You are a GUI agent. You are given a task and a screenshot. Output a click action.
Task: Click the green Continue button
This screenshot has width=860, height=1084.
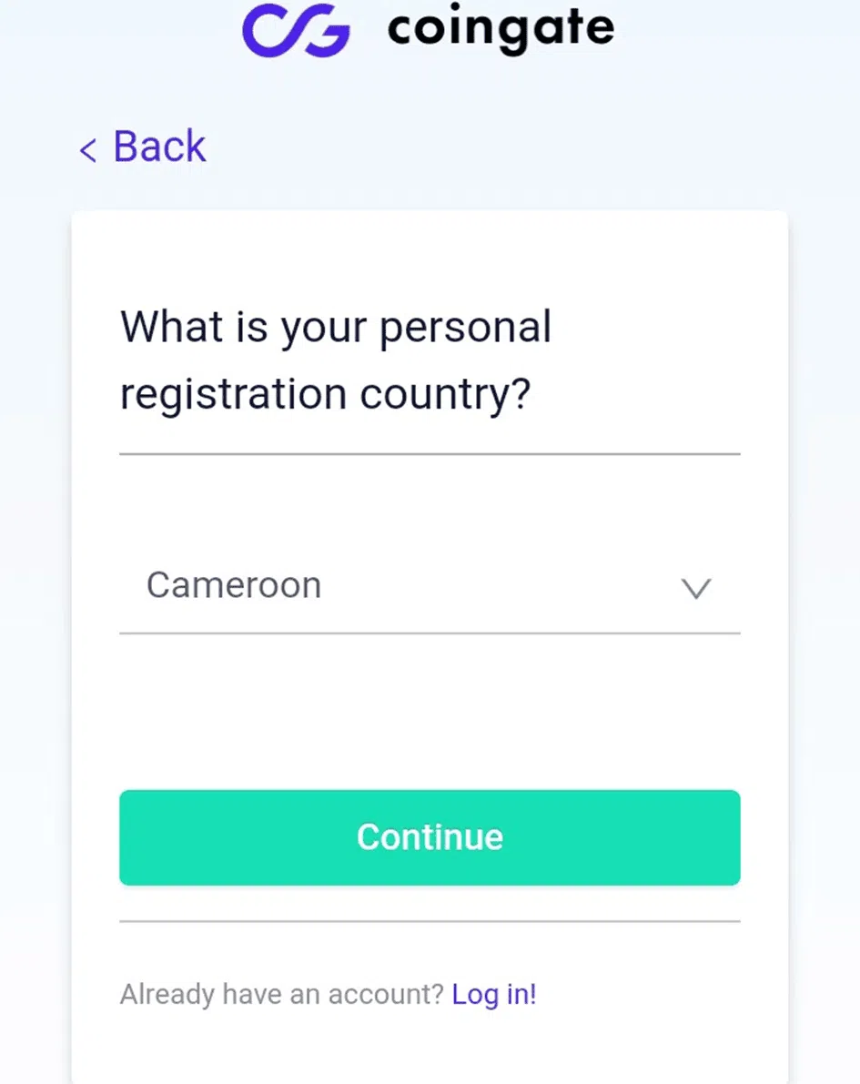(x=430, y=837)
